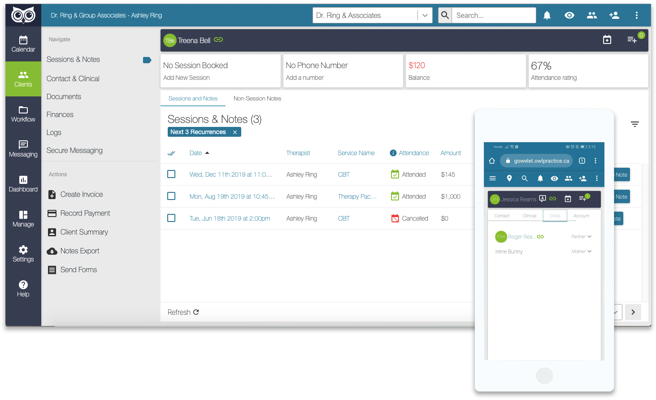Image resolution: width=656 pixels, height=400 pixels.
Task: Check the Dec 11th session row checkbox
Action: point(171,174)
